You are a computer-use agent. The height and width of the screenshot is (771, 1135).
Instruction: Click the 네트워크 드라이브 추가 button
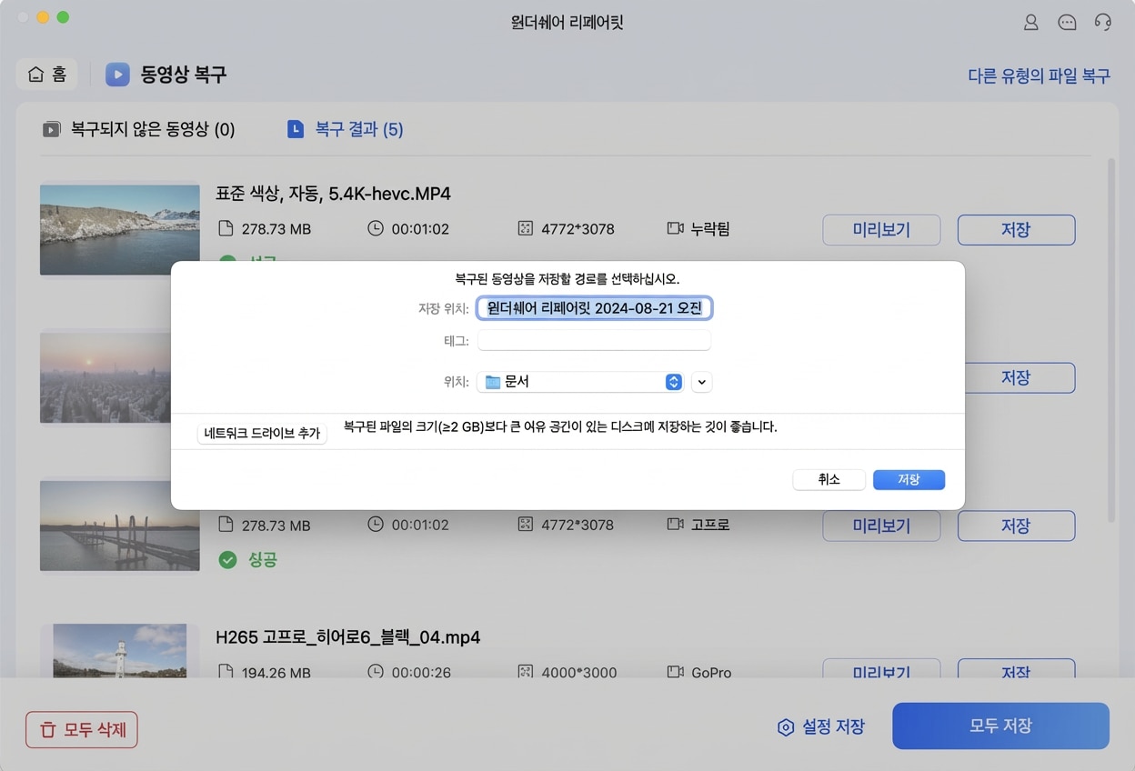pos(262,434)
